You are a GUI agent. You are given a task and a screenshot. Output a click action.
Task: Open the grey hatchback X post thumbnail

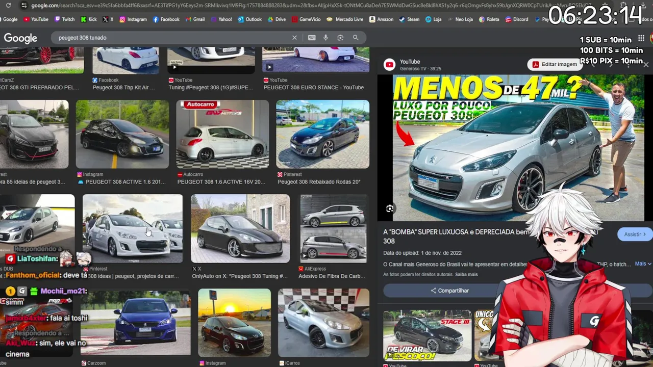pos(240,228)
